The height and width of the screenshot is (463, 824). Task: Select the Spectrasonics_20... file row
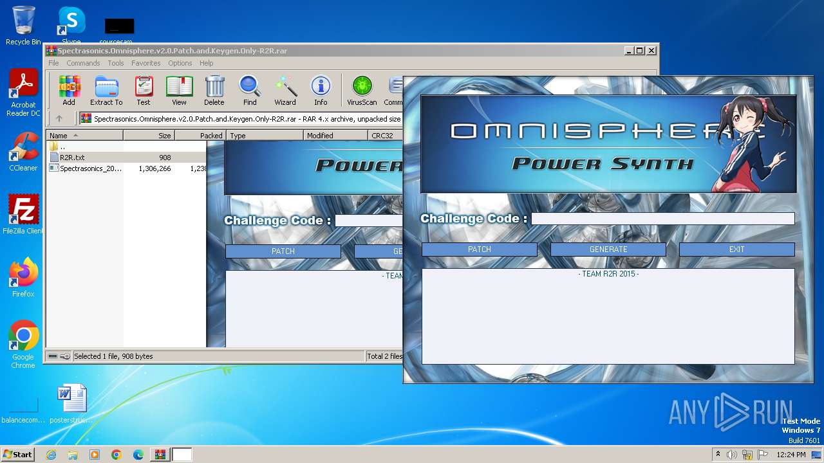point(126,168)
